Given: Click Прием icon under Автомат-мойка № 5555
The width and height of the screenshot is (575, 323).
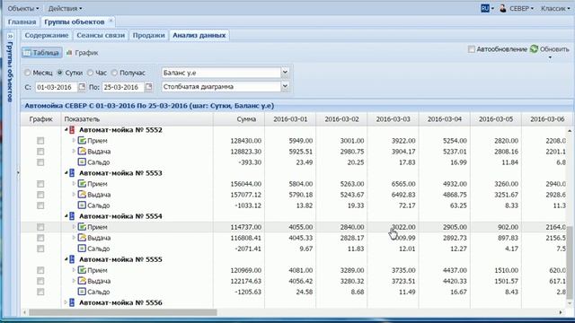Looking at the screenshot, I should click(82, 270).
